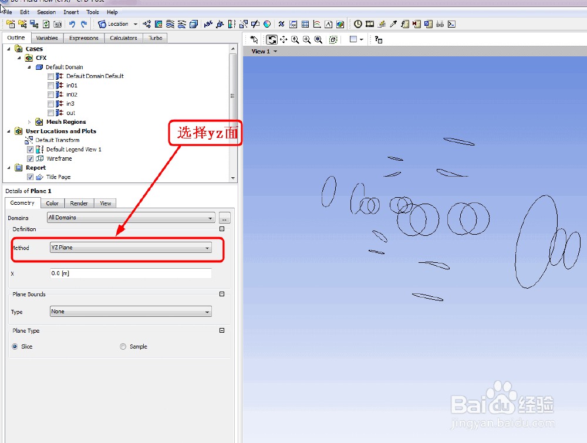Switch to the Calculators tab
The height and width of the screenshot is (443, 587).
click(x=123, y=38)
